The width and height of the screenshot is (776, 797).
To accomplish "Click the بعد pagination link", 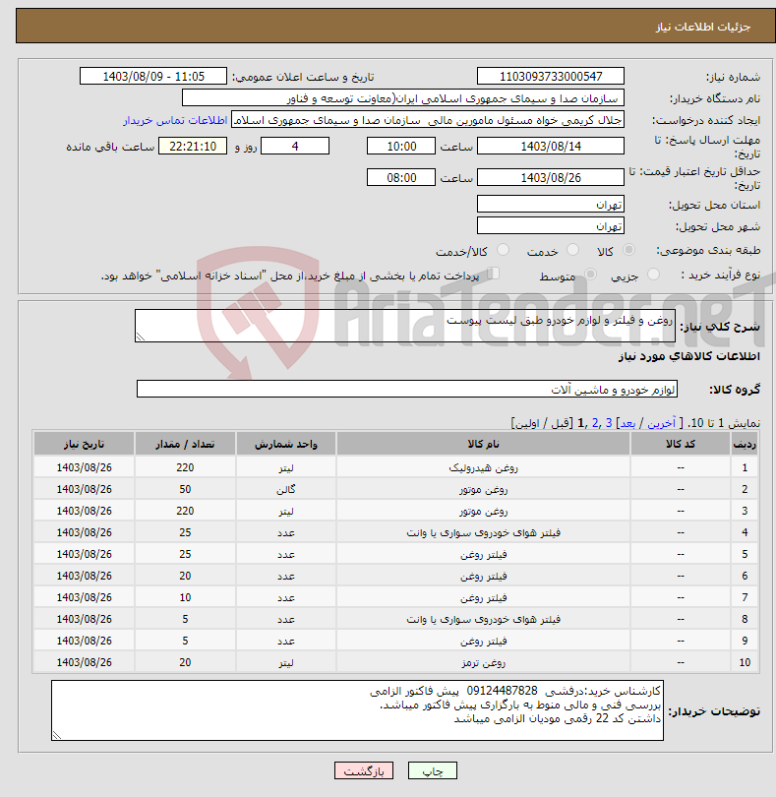I will pos(627,423).
